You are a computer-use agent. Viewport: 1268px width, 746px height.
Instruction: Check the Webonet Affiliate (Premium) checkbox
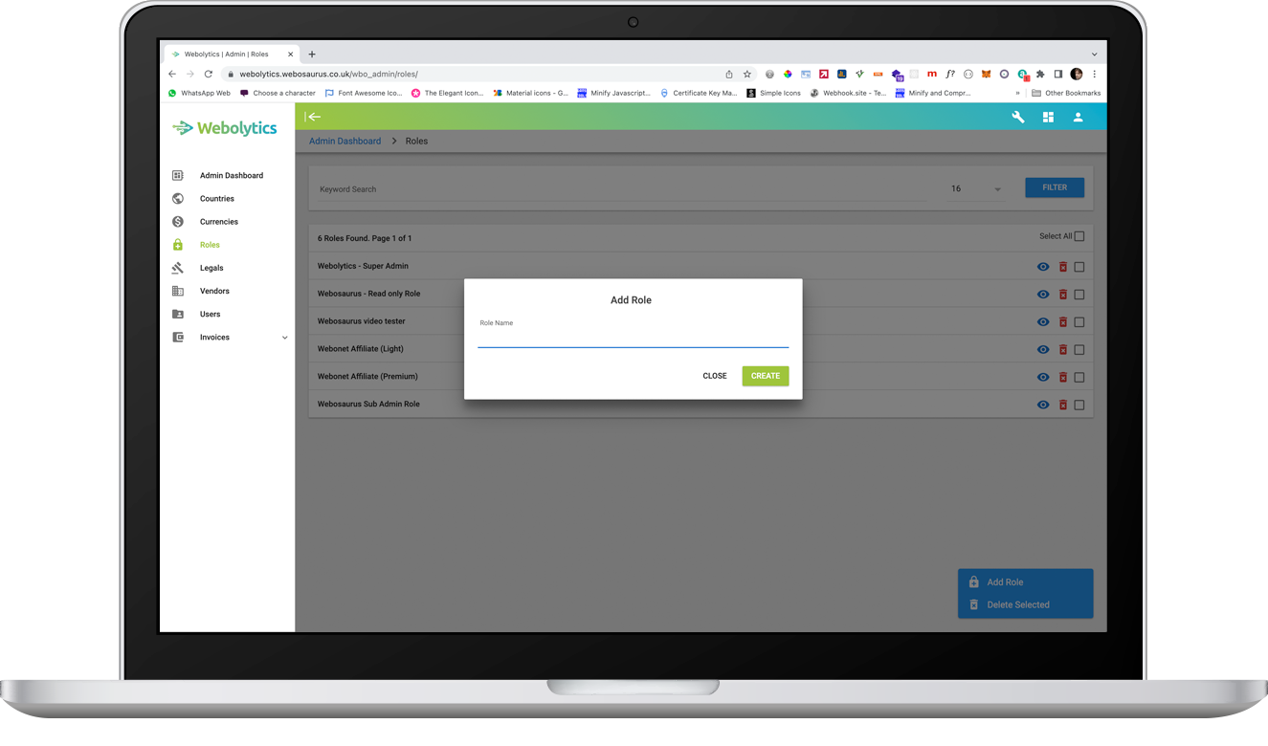pos(1079,377)
